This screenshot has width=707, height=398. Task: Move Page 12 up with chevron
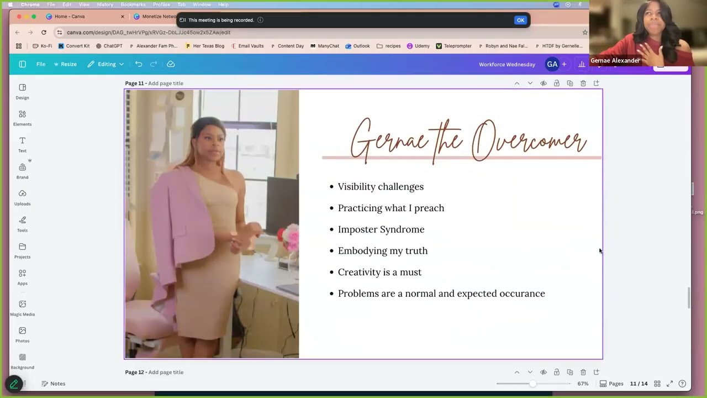click(x=517, y=372)
